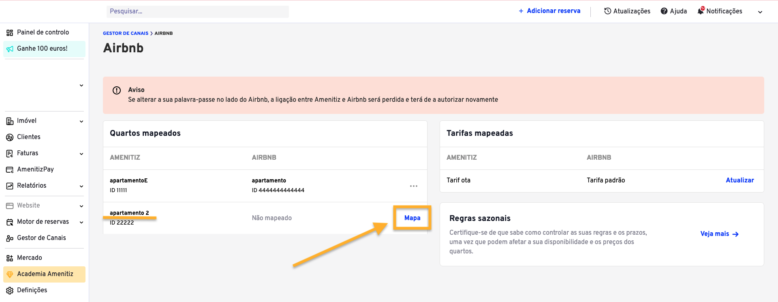Click the Quartos mapeados heading
778x302 pixels.
point(145,133)
